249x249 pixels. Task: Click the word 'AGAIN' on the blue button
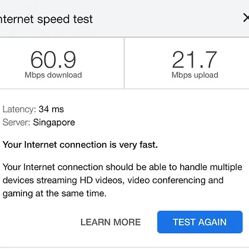pos(212,222)
